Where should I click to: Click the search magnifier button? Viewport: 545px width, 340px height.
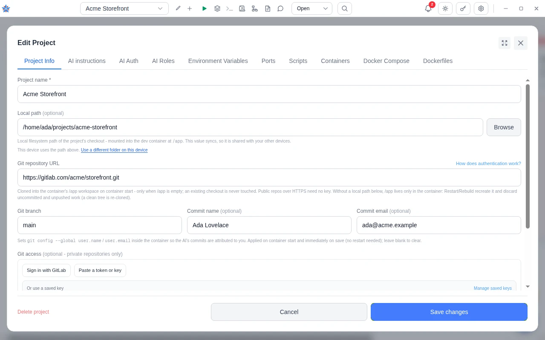click(345, 9)
